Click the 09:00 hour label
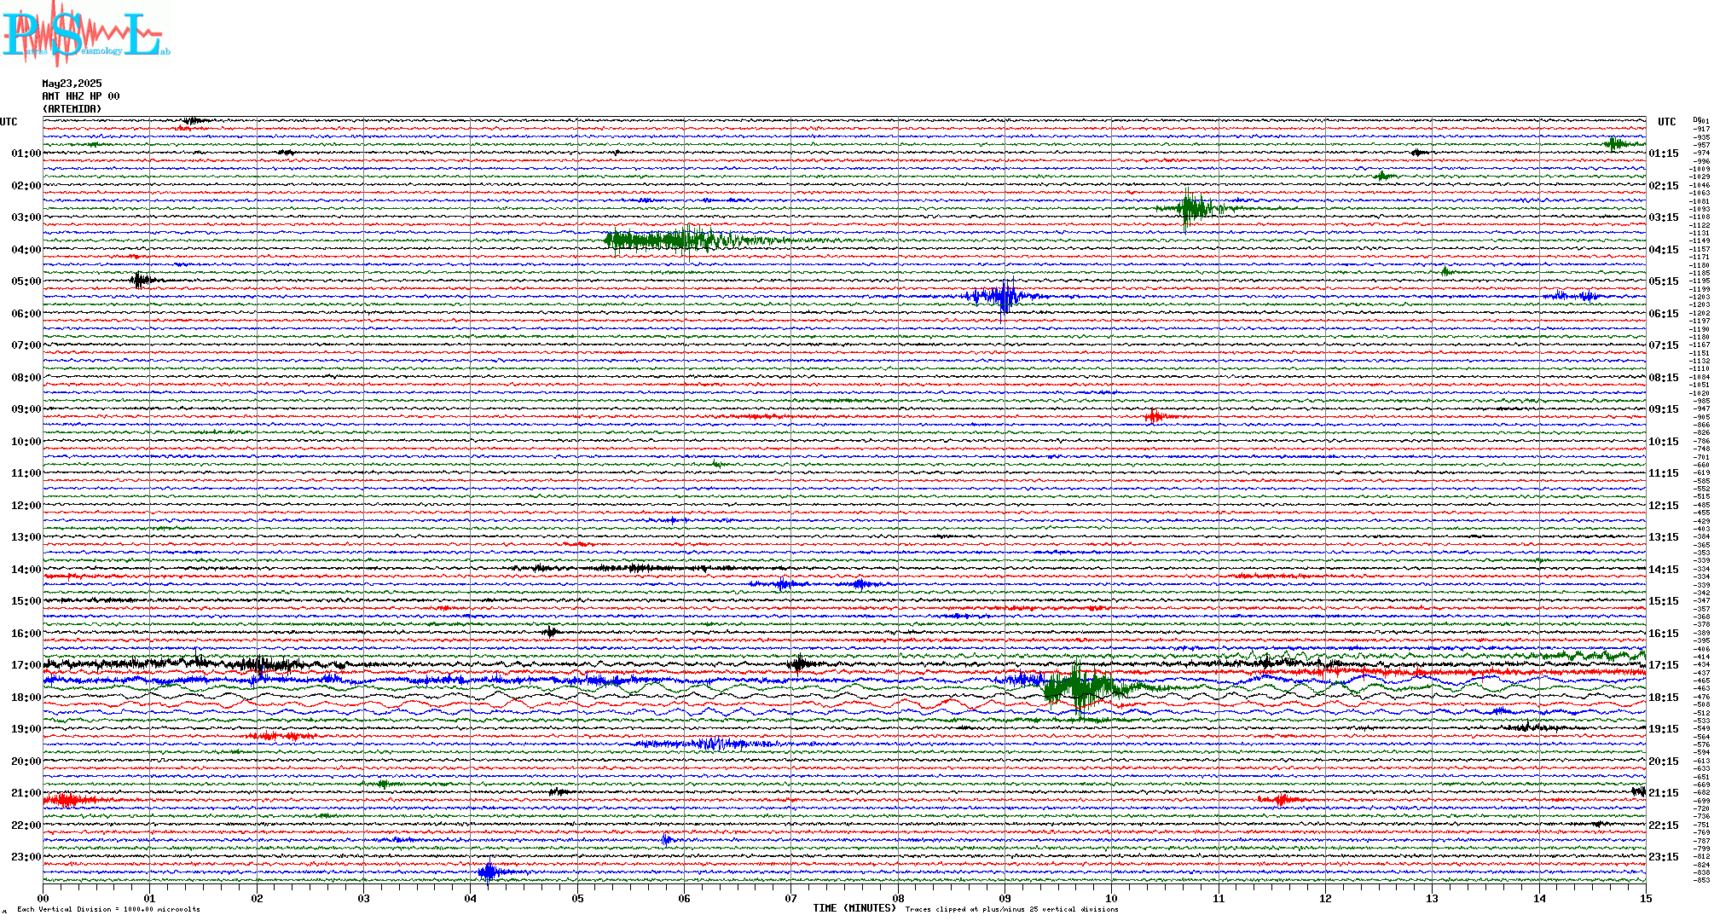 point(26,409)
